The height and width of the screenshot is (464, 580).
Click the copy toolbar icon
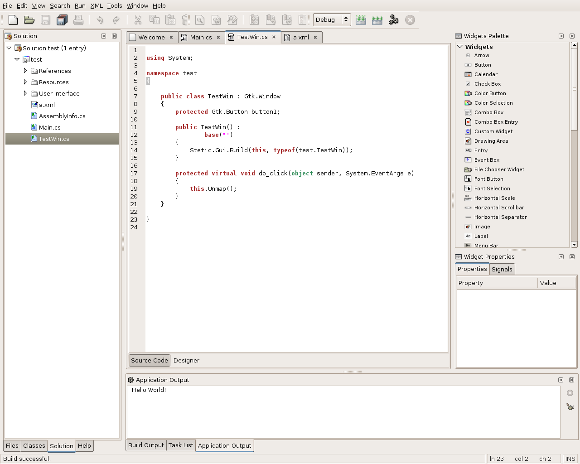[155, 20]
